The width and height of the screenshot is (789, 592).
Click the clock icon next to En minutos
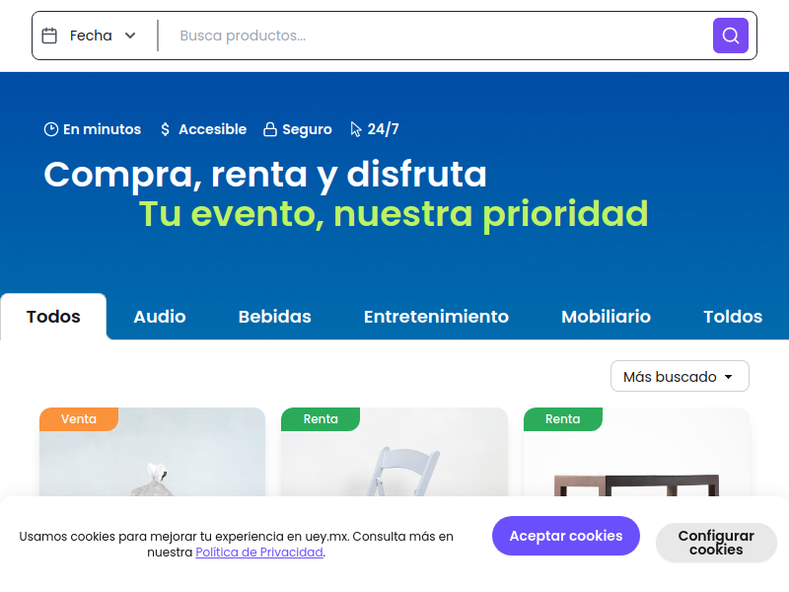pos(51,129)
